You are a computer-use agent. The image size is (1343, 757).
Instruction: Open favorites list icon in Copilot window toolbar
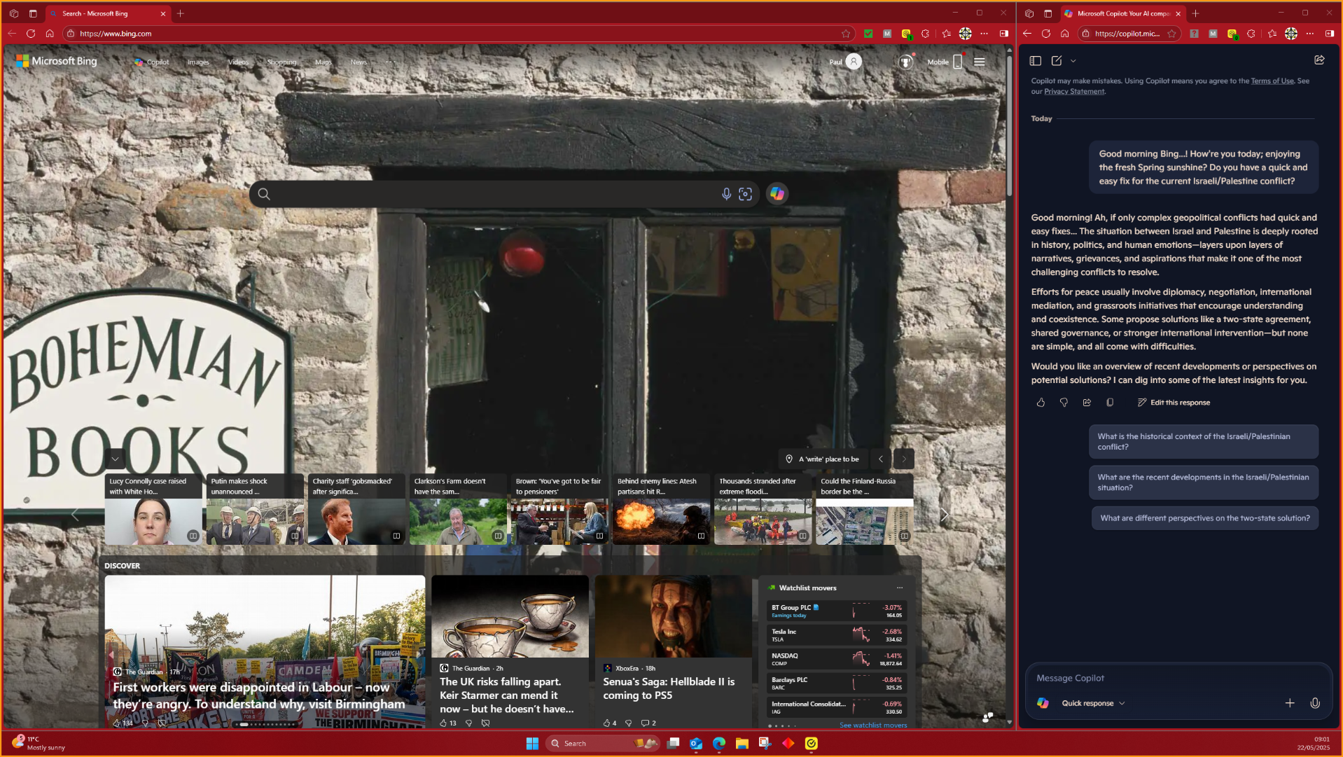pos(1272,34)
